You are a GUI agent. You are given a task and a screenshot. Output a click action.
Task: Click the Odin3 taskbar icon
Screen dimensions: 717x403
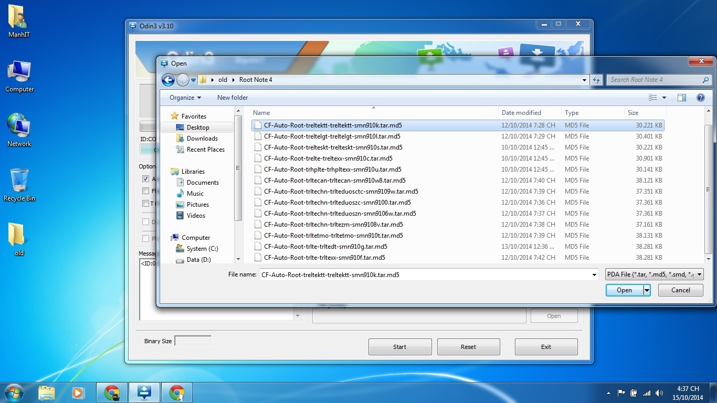[144, 392]
